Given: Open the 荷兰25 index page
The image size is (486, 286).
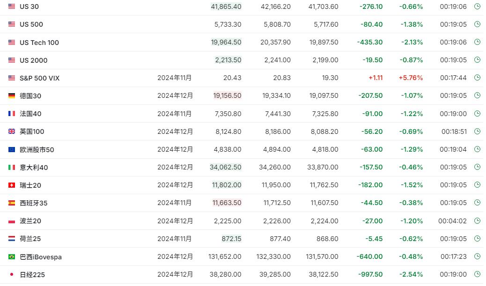Looking at the screenshot, I should (x=30, y=239).
